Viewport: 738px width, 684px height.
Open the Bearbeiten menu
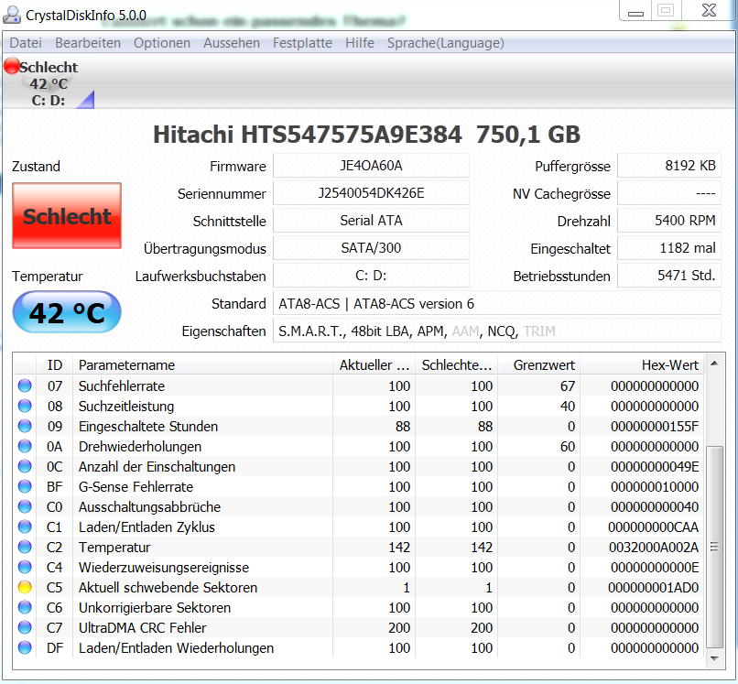[88, 43]
